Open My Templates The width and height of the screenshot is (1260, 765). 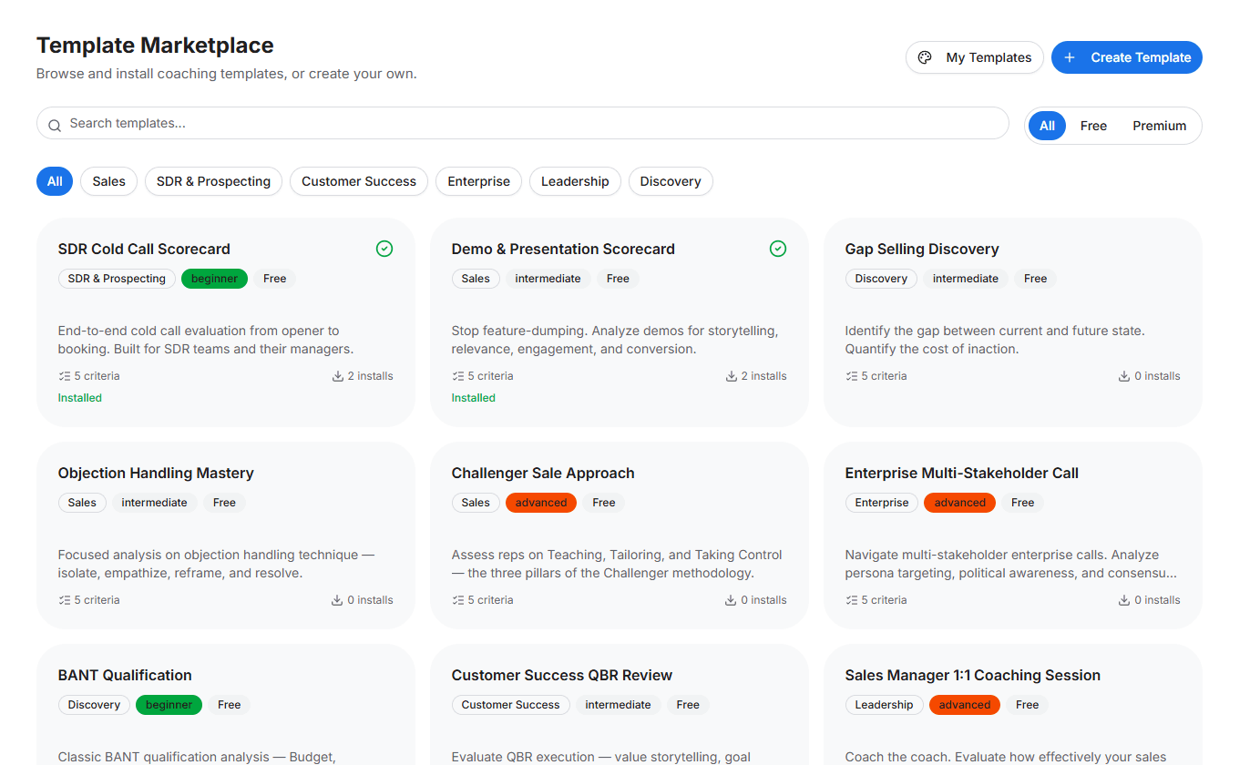tap(974, 56)
